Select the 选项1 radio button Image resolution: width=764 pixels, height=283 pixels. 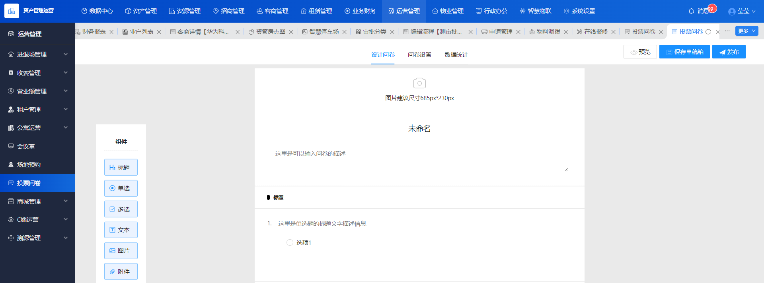point(290,242)
